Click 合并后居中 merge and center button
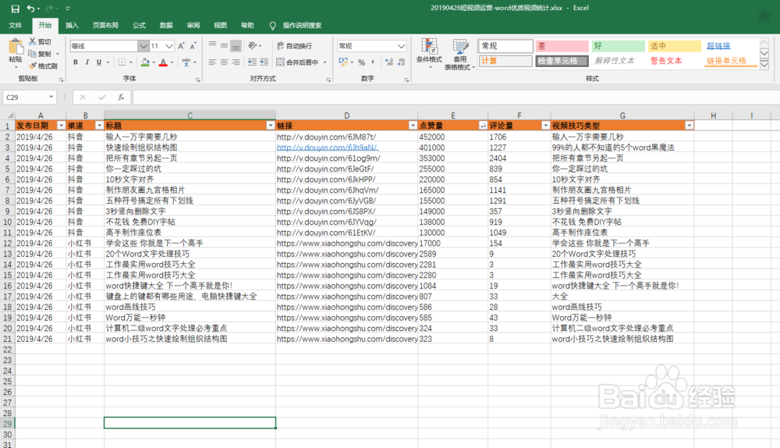 click(298, 62)
